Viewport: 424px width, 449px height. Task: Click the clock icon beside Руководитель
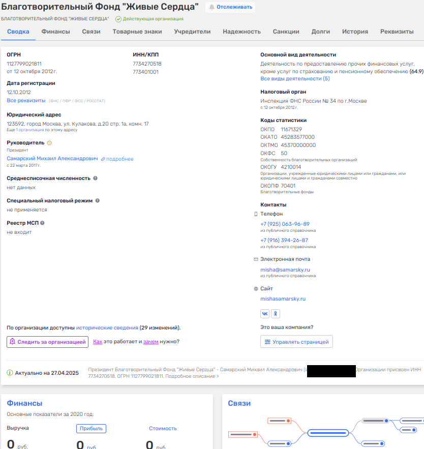(x=49, y=143)
